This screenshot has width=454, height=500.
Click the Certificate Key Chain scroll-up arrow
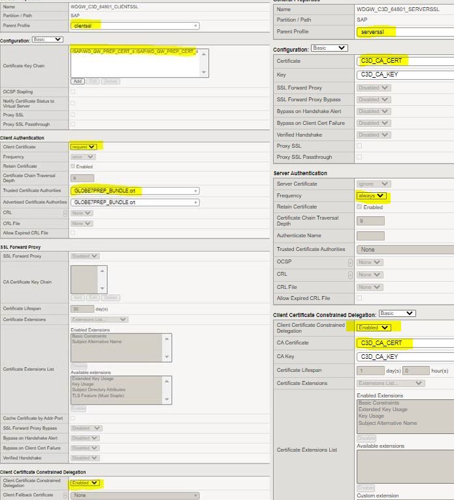pos(204,54)
